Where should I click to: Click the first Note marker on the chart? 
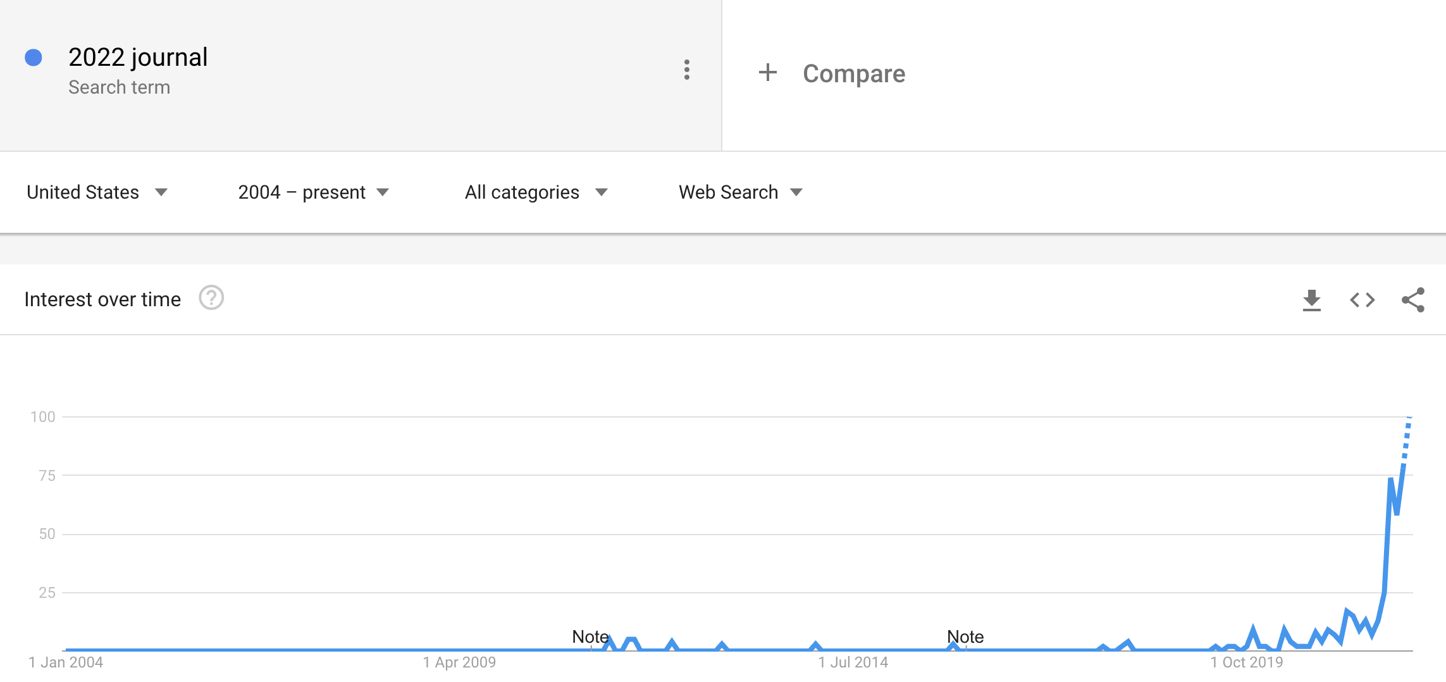point(590,636)
